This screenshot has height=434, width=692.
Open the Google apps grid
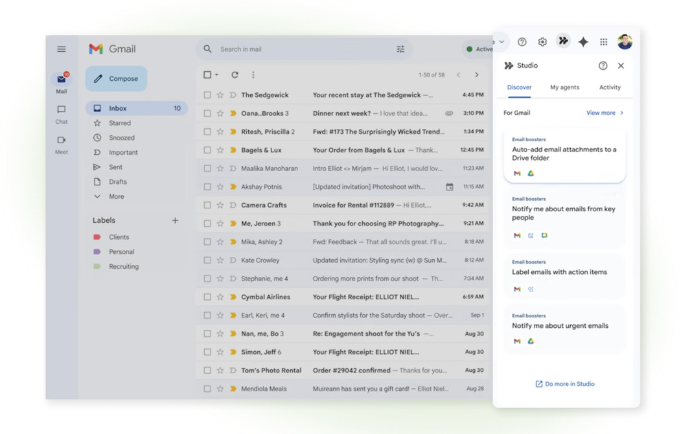tap(604, 42)
